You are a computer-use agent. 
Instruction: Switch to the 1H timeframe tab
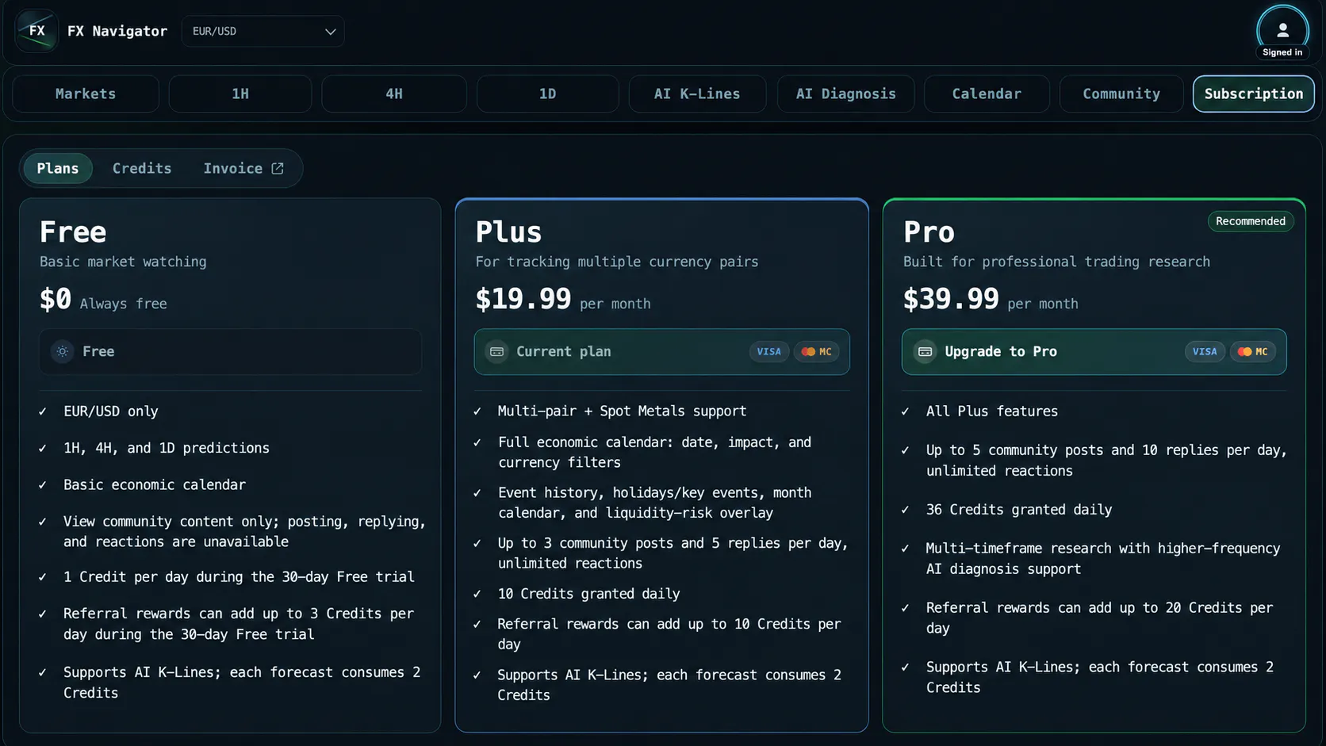240,94
